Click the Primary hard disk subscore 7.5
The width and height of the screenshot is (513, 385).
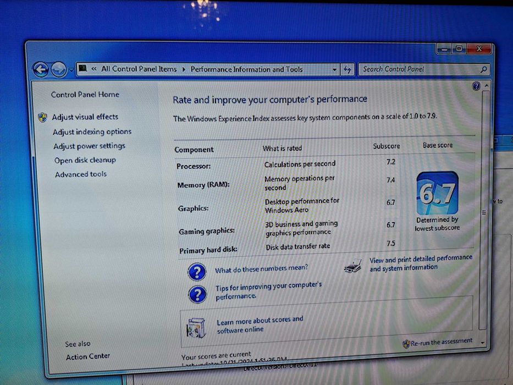point(390,243)
